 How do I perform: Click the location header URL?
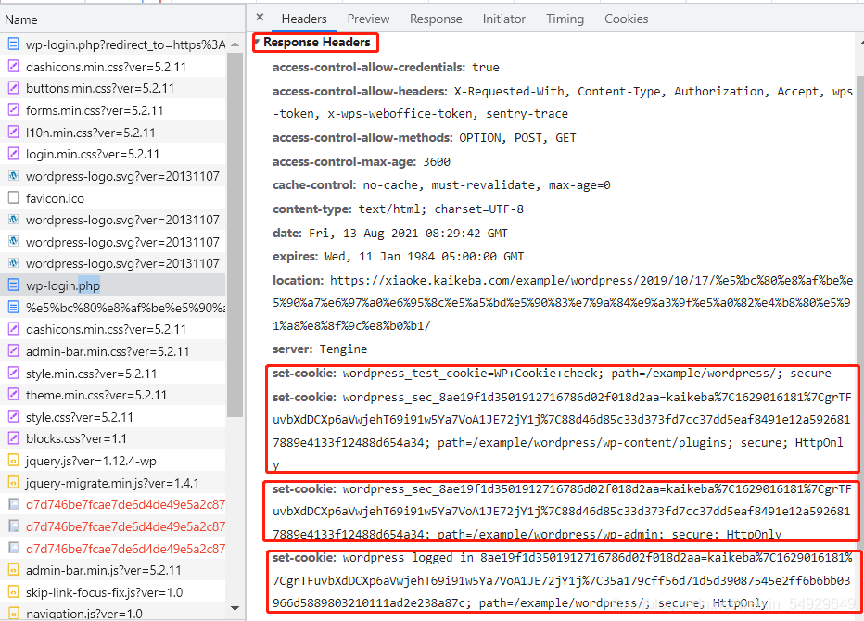pyautogui.click(x=563, y=303)
